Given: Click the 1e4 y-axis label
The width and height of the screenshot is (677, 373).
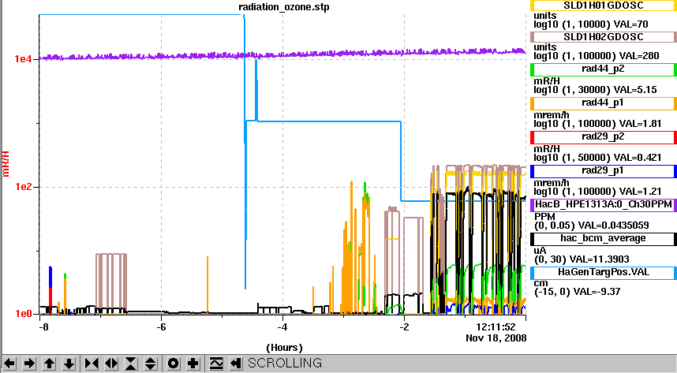Looking at the screenshot, I should 23,59.
